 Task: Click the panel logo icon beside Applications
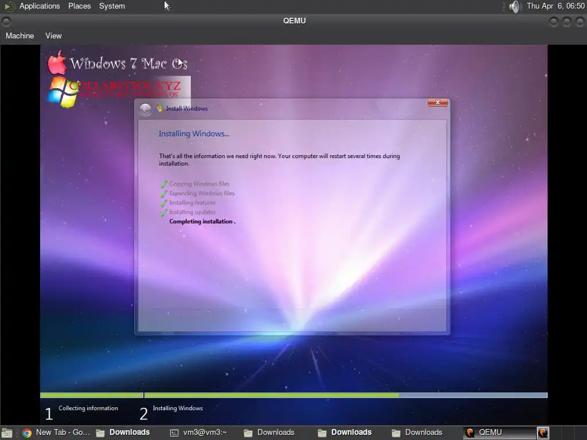coord(9,6)
